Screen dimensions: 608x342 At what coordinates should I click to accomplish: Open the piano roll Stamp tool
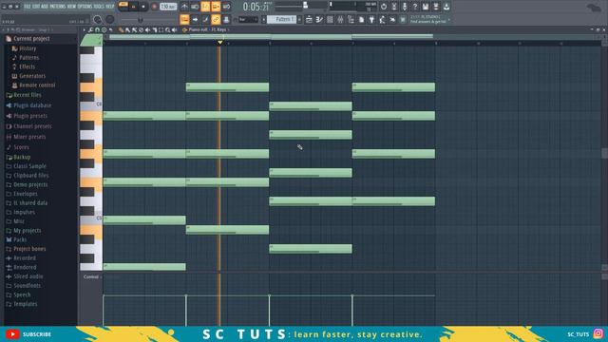[x=104, y=29]
